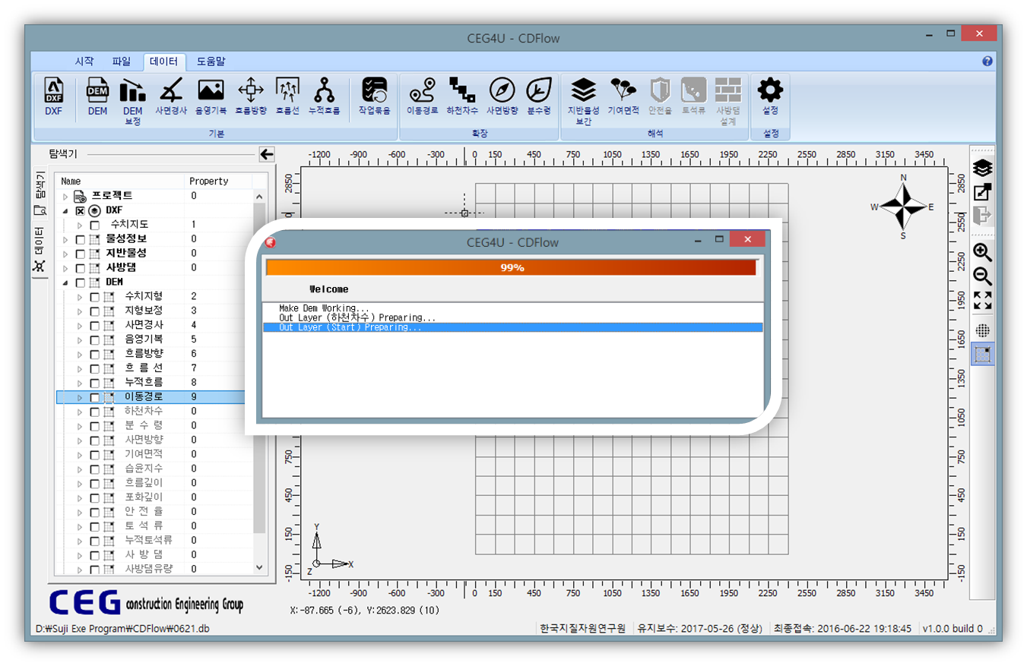The image size is (1027, 666).
Task: Select the 하천차수 row in tree
Action: [153, 411]
